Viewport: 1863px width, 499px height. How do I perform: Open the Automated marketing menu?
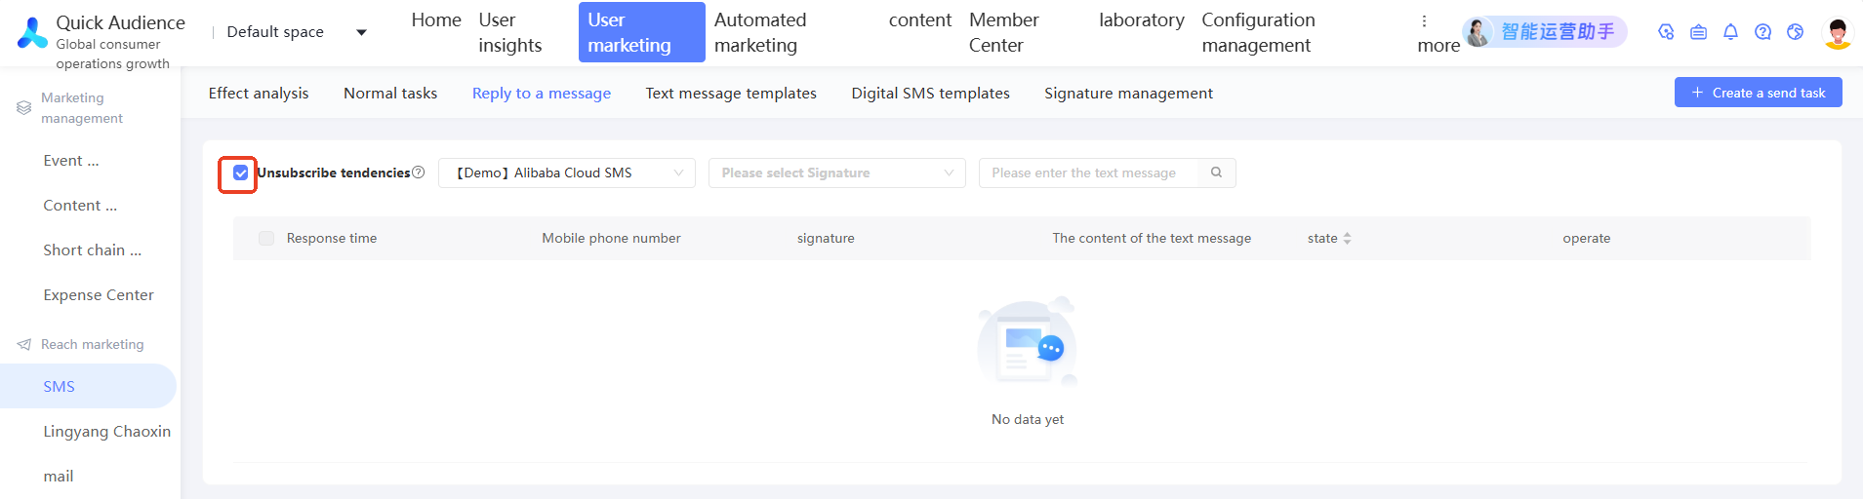(x=760, y=32)
